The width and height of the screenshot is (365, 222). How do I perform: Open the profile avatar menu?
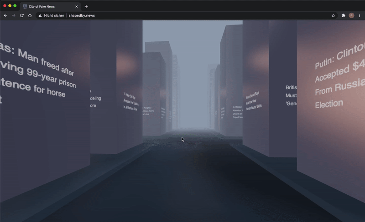[x=351, y=15]
